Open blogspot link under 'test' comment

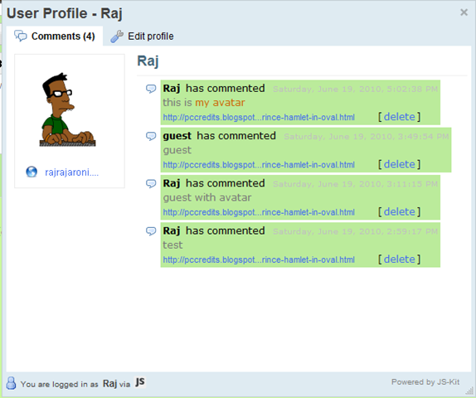259,260
